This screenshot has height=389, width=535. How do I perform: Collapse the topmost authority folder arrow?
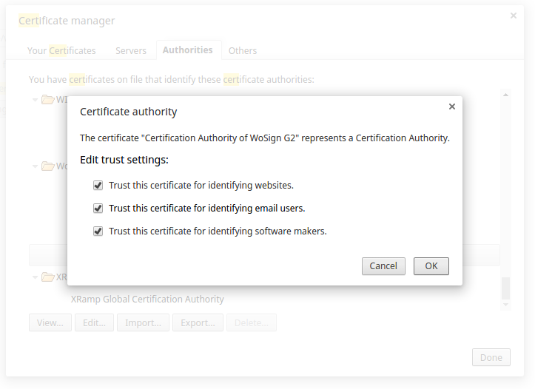pyautogui.click(x=35, y=100)
